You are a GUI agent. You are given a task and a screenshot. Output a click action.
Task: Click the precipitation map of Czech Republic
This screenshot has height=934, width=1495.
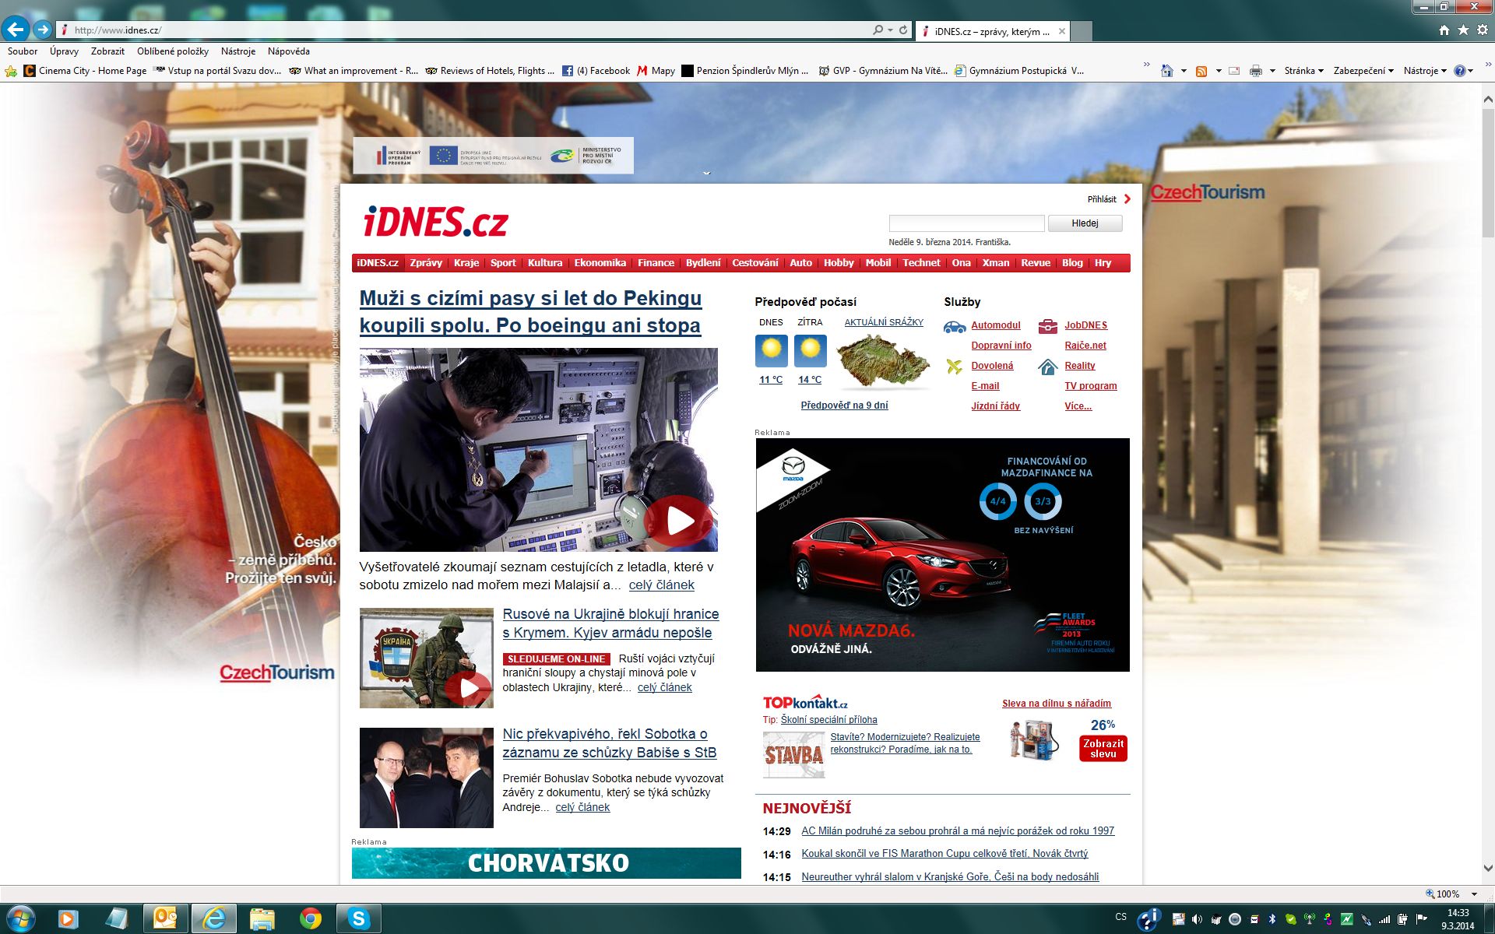click(883, 361)
